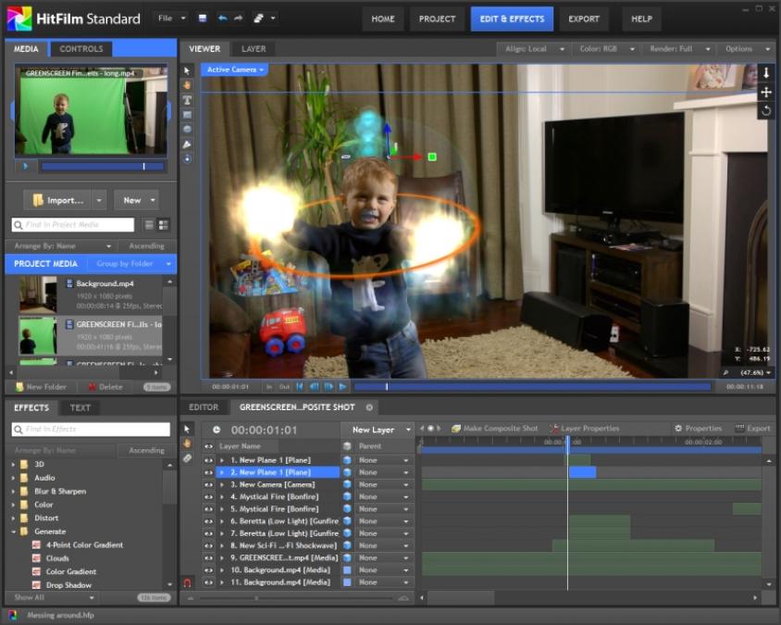Open the Export screen tab
781x625 pixels.
[583, 19]
